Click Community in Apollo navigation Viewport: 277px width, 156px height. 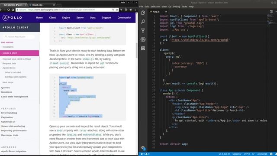point(124,17)
